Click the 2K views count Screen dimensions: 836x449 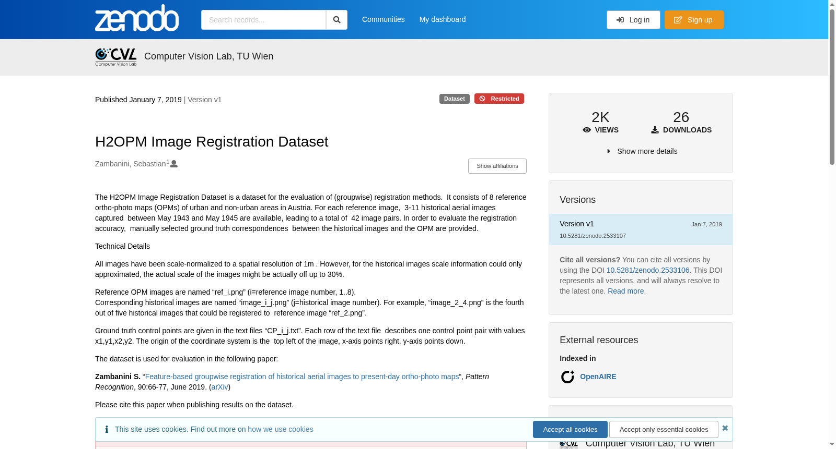(x=600, y=117)
